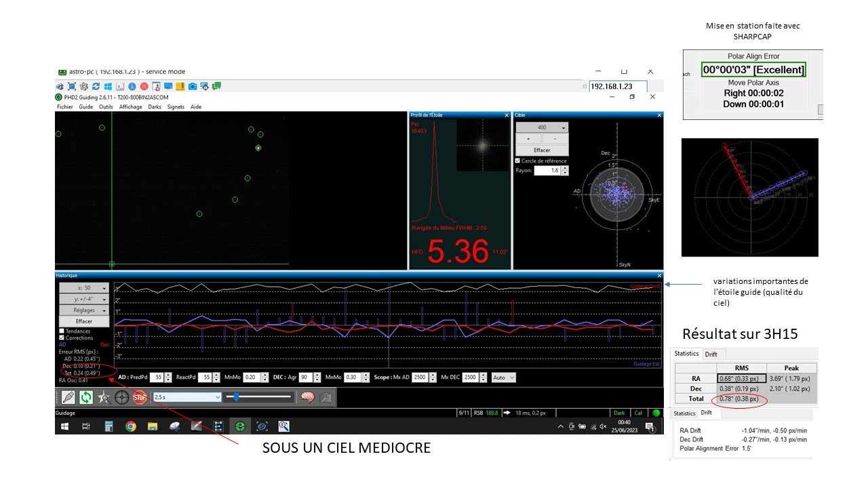This screenshot has height=488, width=868.
Task: Open the Signets menu
Action: pyautogui.click(x=176, y=106)
